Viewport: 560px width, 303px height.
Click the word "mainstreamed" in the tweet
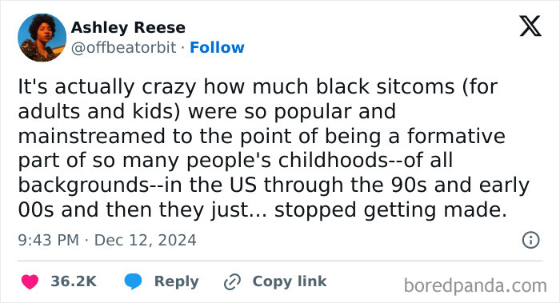[x=91, y=137]
